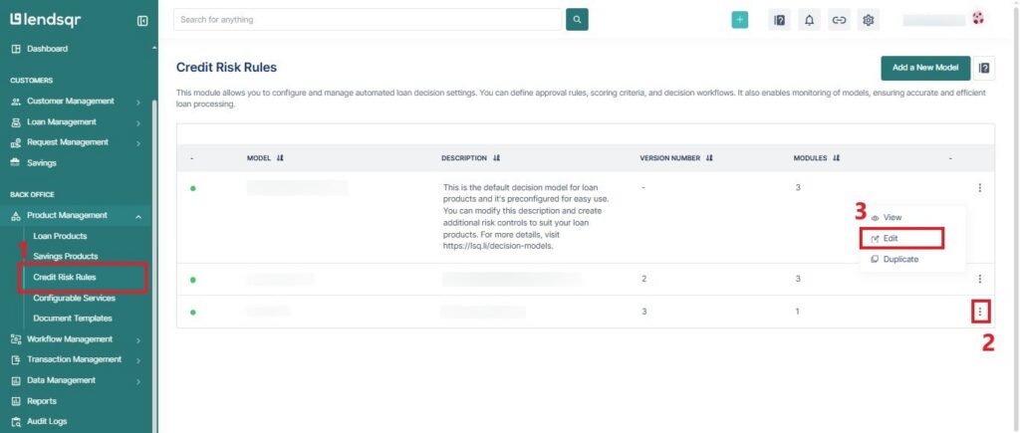Screen dimensions: 1020x433
Task: Click the Audit Logs icon
Action: [16, 421]
